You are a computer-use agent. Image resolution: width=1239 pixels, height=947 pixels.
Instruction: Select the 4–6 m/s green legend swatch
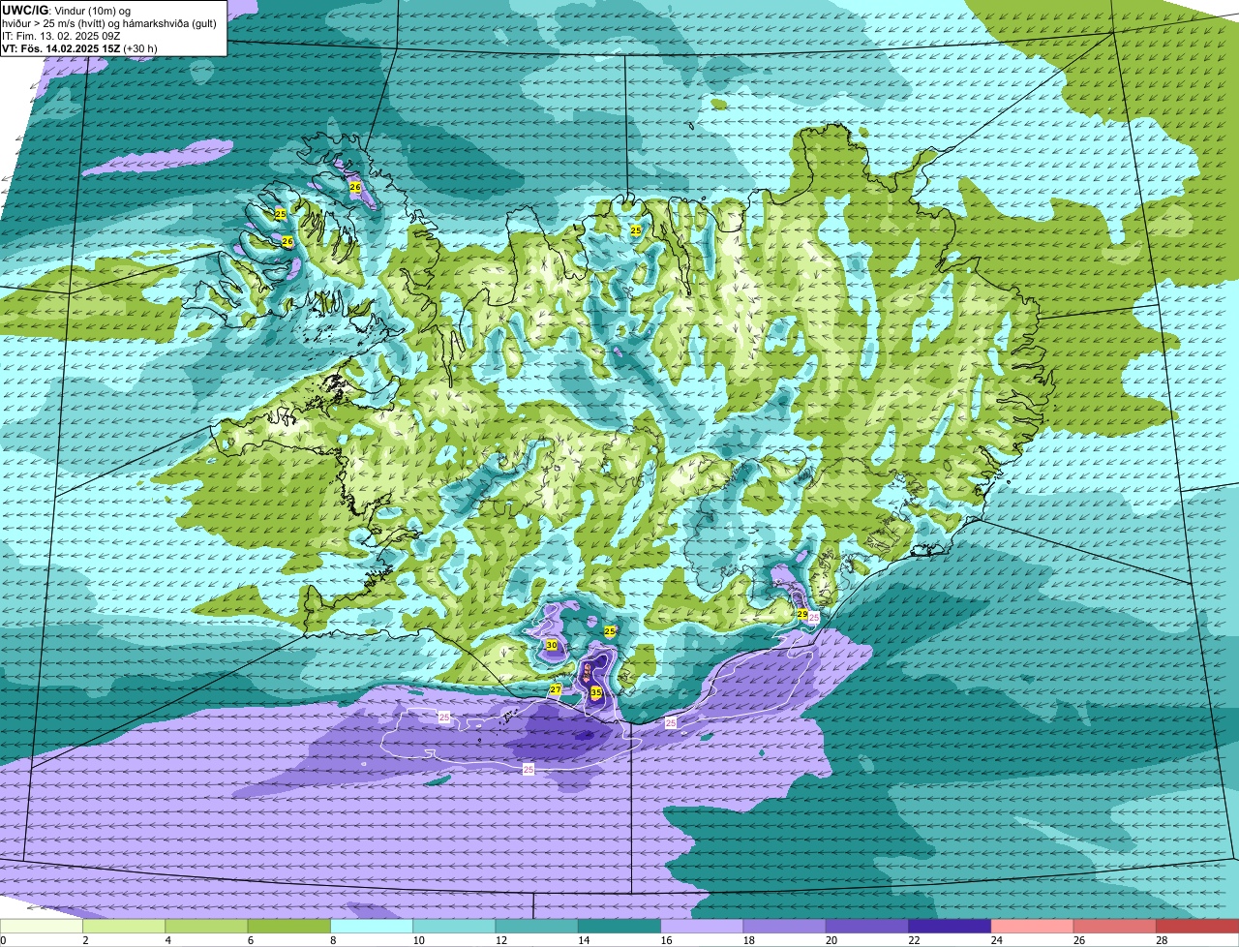click(x=206, y=927)
